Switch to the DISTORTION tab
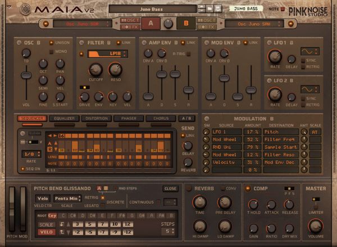 (x=97, y=119)
